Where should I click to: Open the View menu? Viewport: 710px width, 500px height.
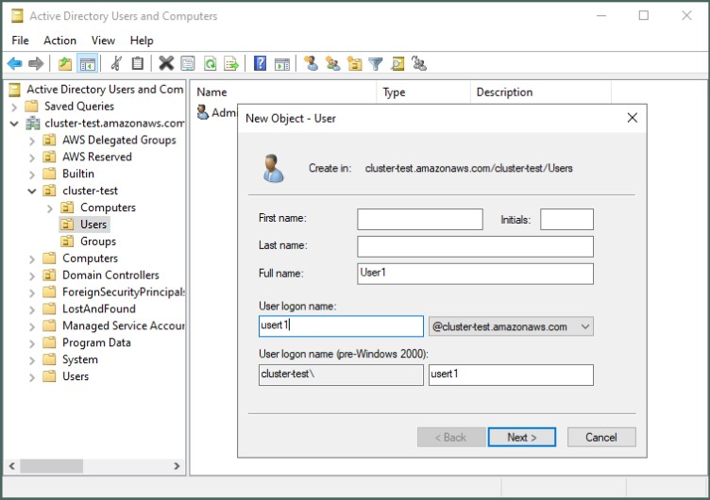click(103, 41)
